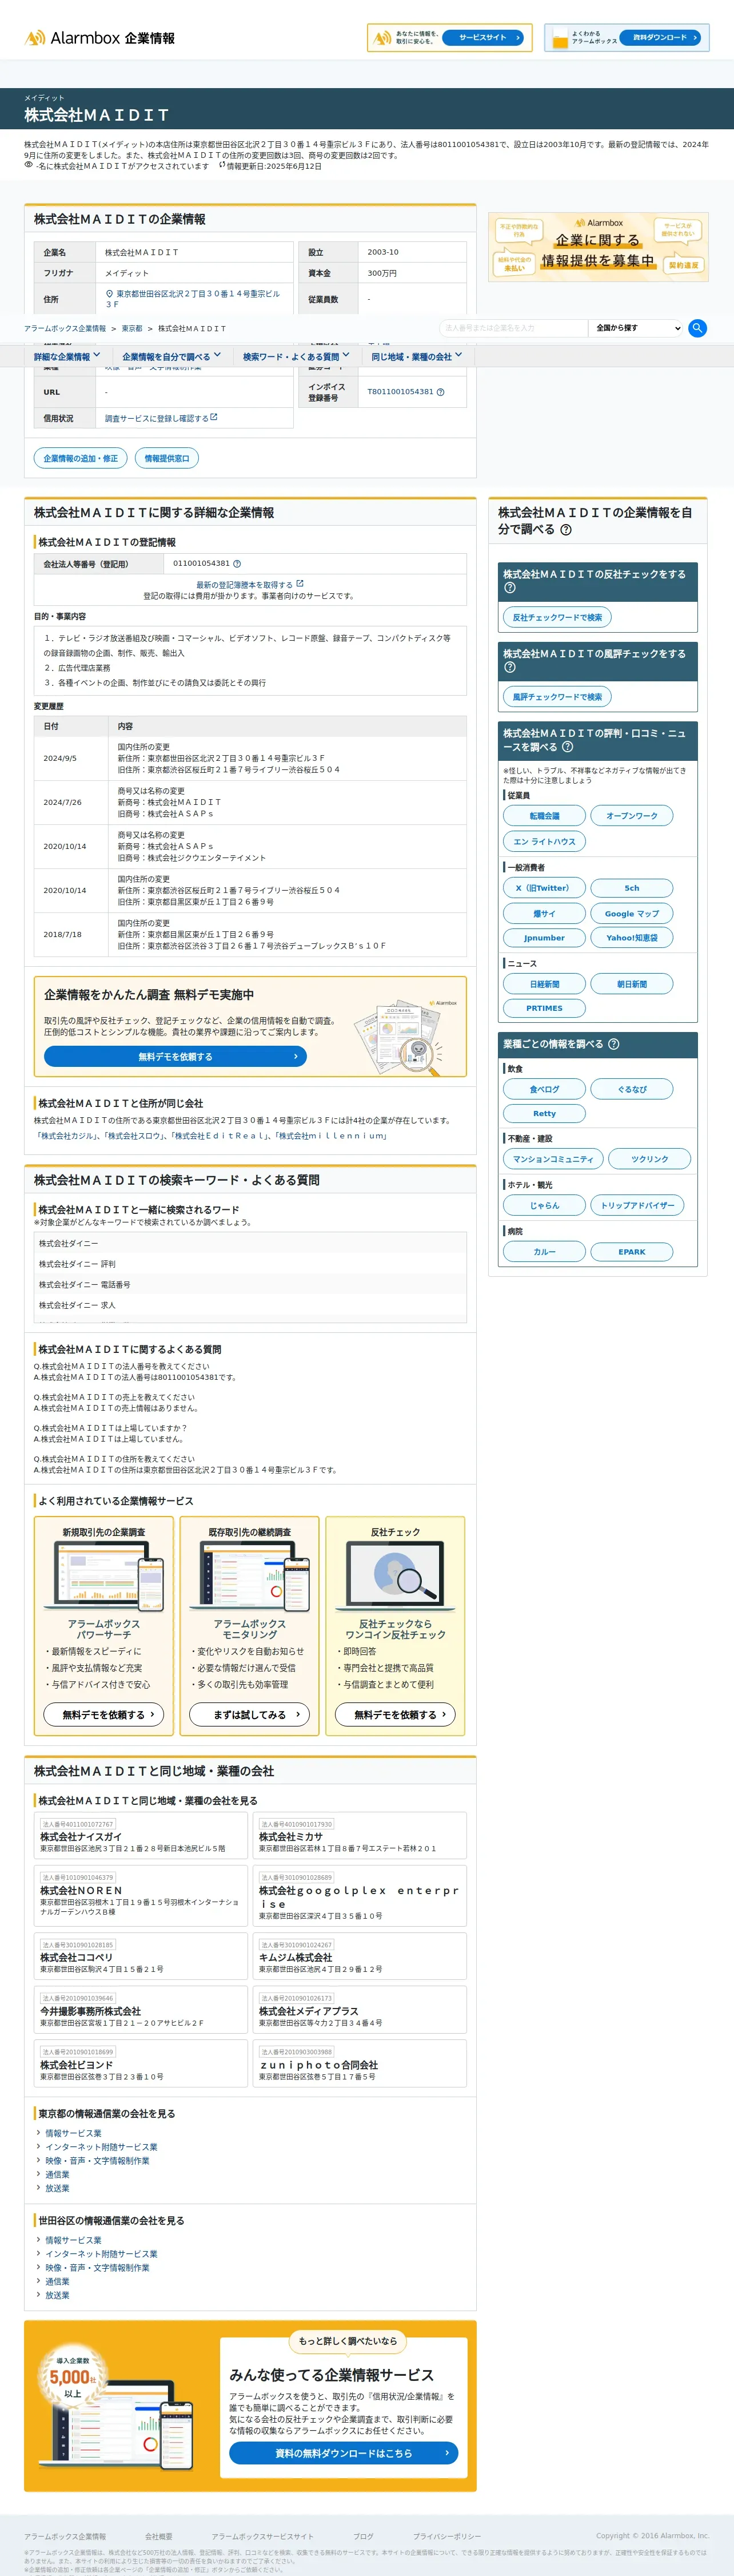Click the 日経新聞 button
The width and height of the screenshot is (734, 2576).
[544, 984]
